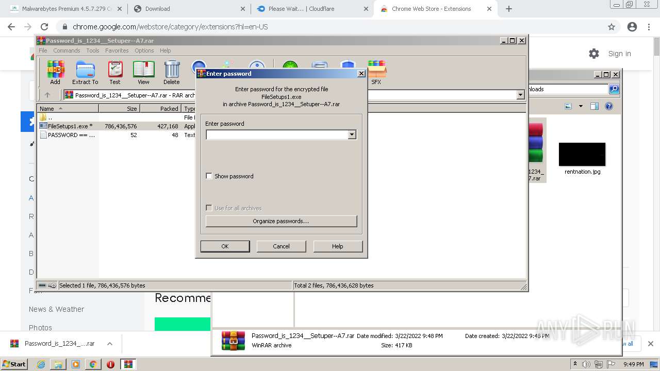Viewport: 660px width, 371px height.
Task: Open the Tools menu
Action: click(93, 50)
